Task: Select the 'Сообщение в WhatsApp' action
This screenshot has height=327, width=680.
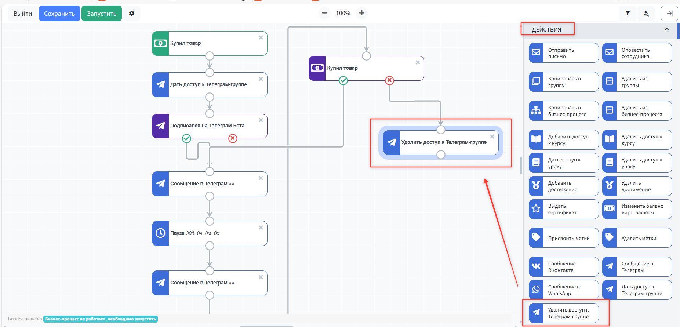Action: click(x=563, y=290)
